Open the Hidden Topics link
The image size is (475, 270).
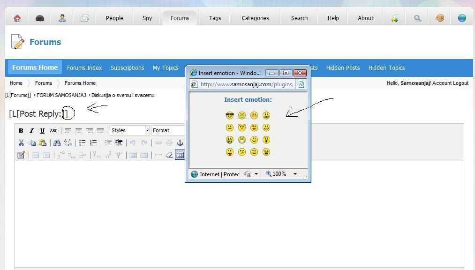coord(386,68)
